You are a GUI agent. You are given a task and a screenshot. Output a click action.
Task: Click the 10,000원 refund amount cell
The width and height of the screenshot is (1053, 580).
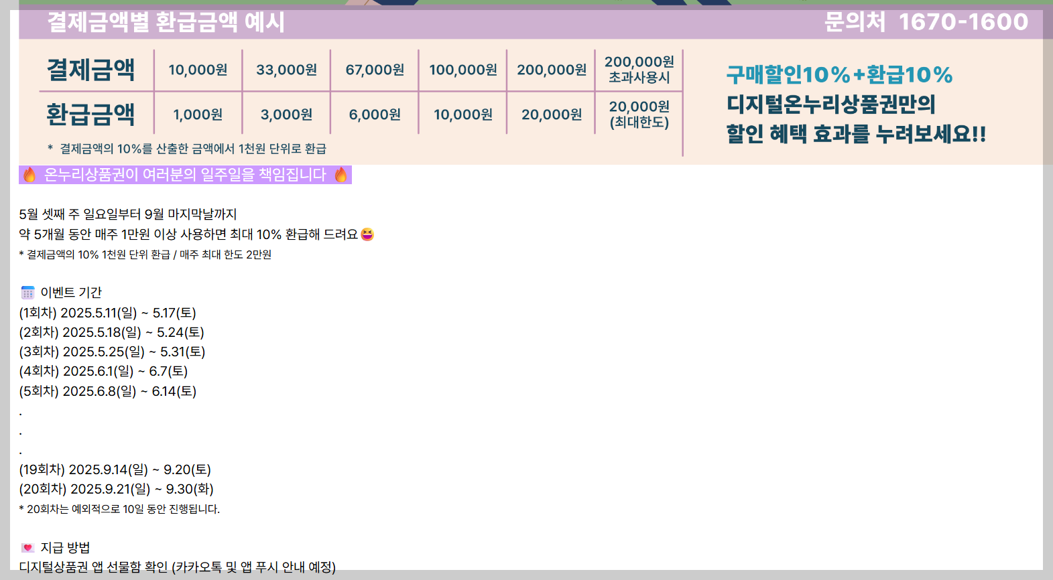click(463, 115)
